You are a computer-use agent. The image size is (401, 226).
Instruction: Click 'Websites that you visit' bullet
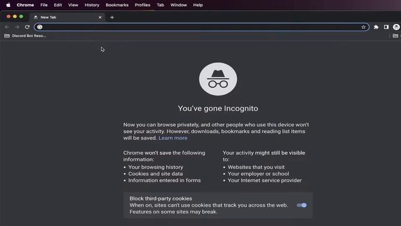pyautogui.click(x=256, y=167)
